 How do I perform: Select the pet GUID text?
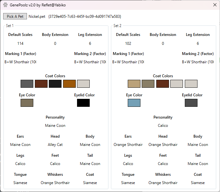pyautogui.click(x=85, y=17)
